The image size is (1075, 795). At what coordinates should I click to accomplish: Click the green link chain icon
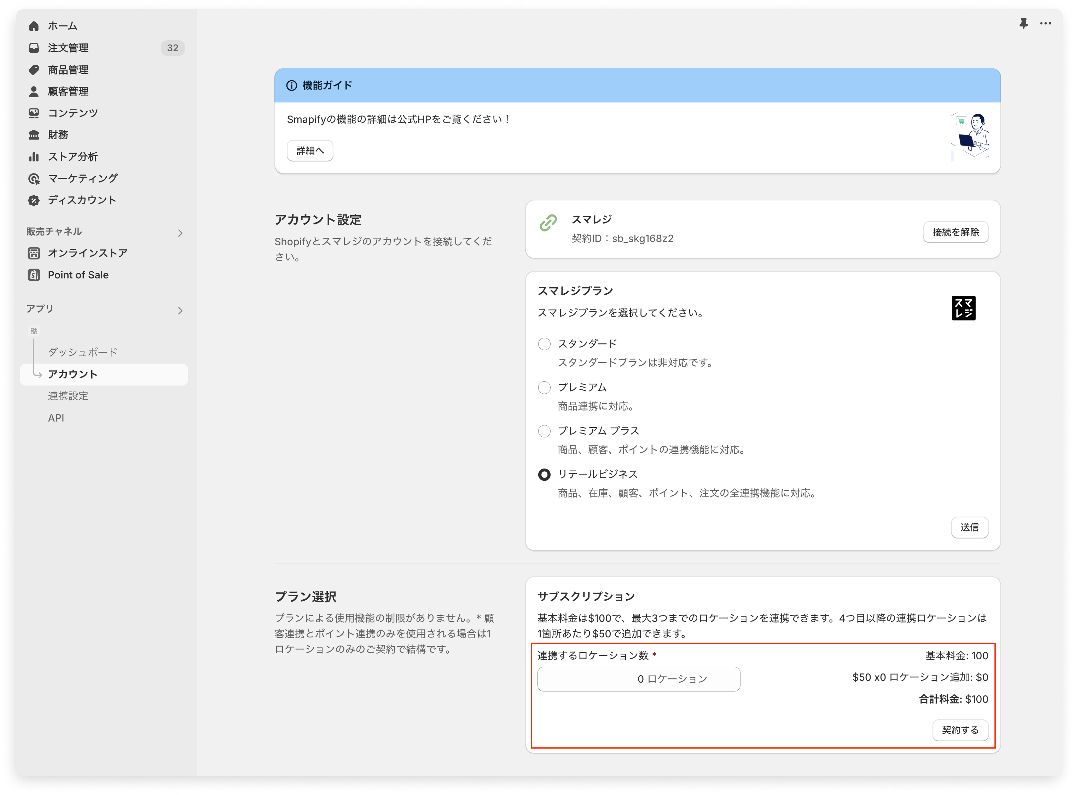click(x=548, y=223)
